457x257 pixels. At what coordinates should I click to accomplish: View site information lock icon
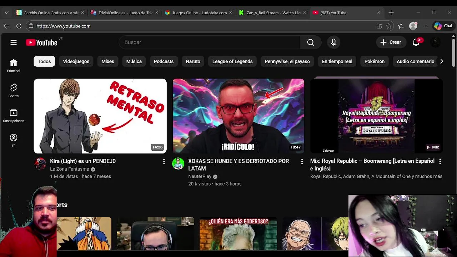pos(31,26)
